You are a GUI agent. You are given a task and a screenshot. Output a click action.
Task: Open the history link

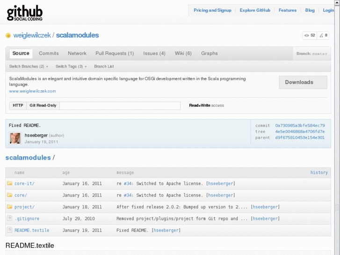[x=319, y=173]
